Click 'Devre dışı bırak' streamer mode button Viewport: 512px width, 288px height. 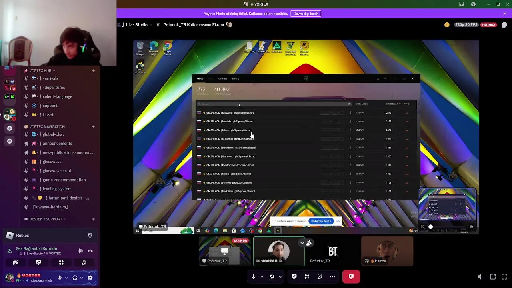tap(306, 14)
